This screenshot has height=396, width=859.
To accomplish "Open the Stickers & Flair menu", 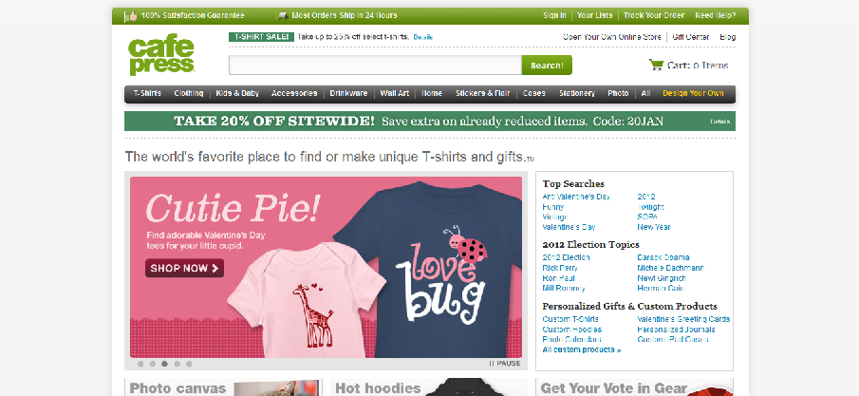I will [482, 93].
